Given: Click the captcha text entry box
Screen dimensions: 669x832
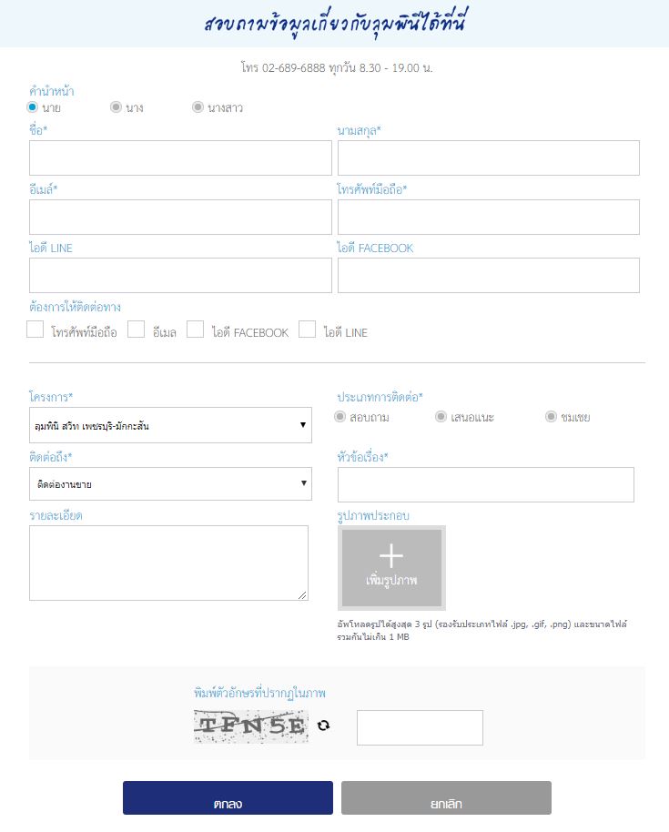Looking at the screenshot, I should 420,727.
